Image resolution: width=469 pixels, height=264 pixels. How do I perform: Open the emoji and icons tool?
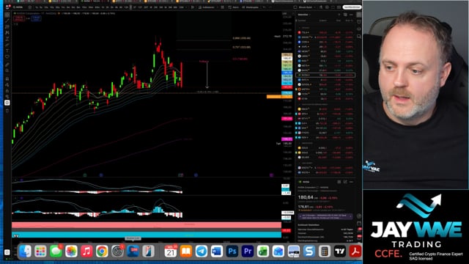[x=7, y=57]
